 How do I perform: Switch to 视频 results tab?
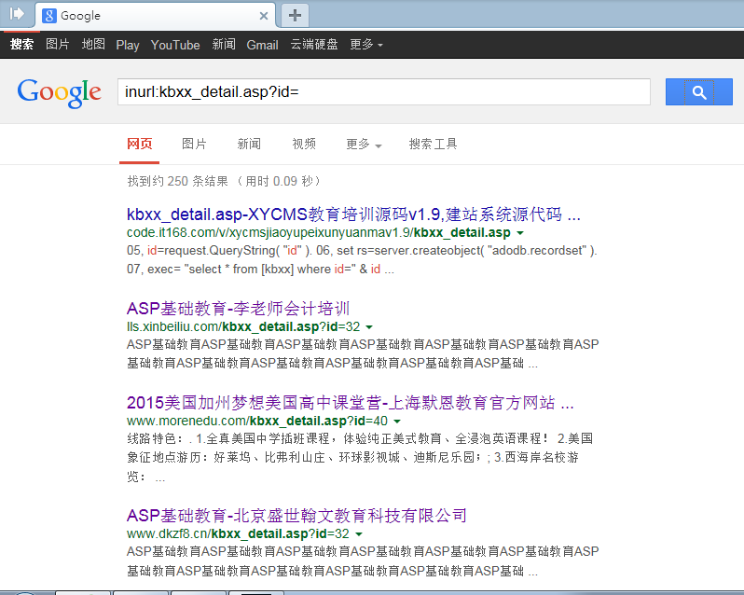[304, 145]
